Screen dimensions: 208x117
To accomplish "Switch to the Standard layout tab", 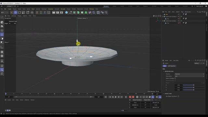I will click(106, 6).
